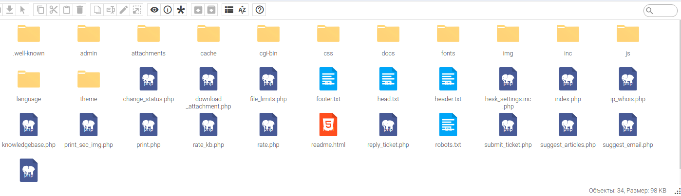Select robots.txt text file
Screen dimensions: 681x196
click(448, 130)
